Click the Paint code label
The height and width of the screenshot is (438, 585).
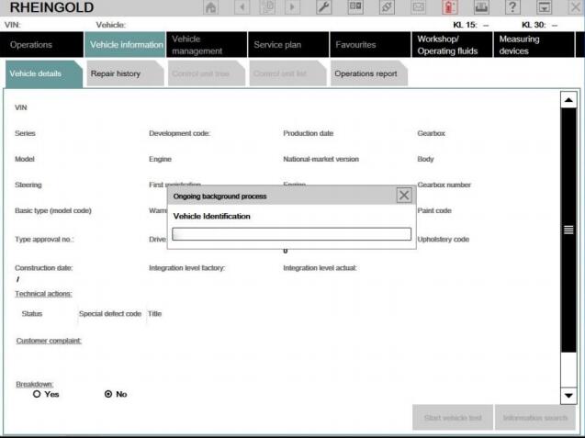tap(434, 211)
